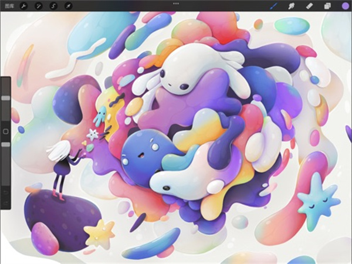The image size is (352, 264).
Task: Click the brush opacity slider handle
Action: coord(5,144)
